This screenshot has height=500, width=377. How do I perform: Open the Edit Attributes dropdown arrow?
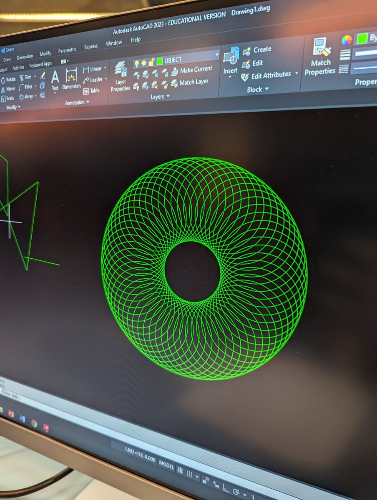click(x=297, y=73)
